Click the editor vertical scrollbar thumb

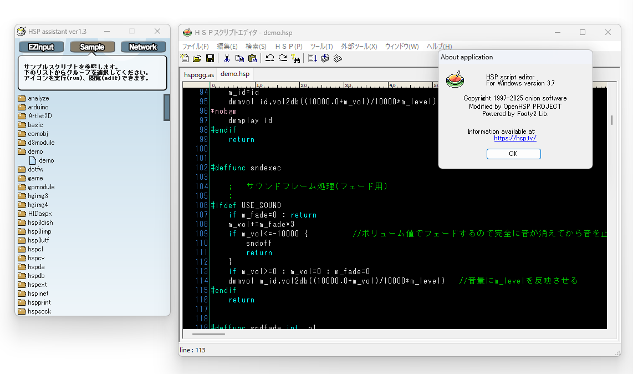pyautogui.click(x=612, y=120)
